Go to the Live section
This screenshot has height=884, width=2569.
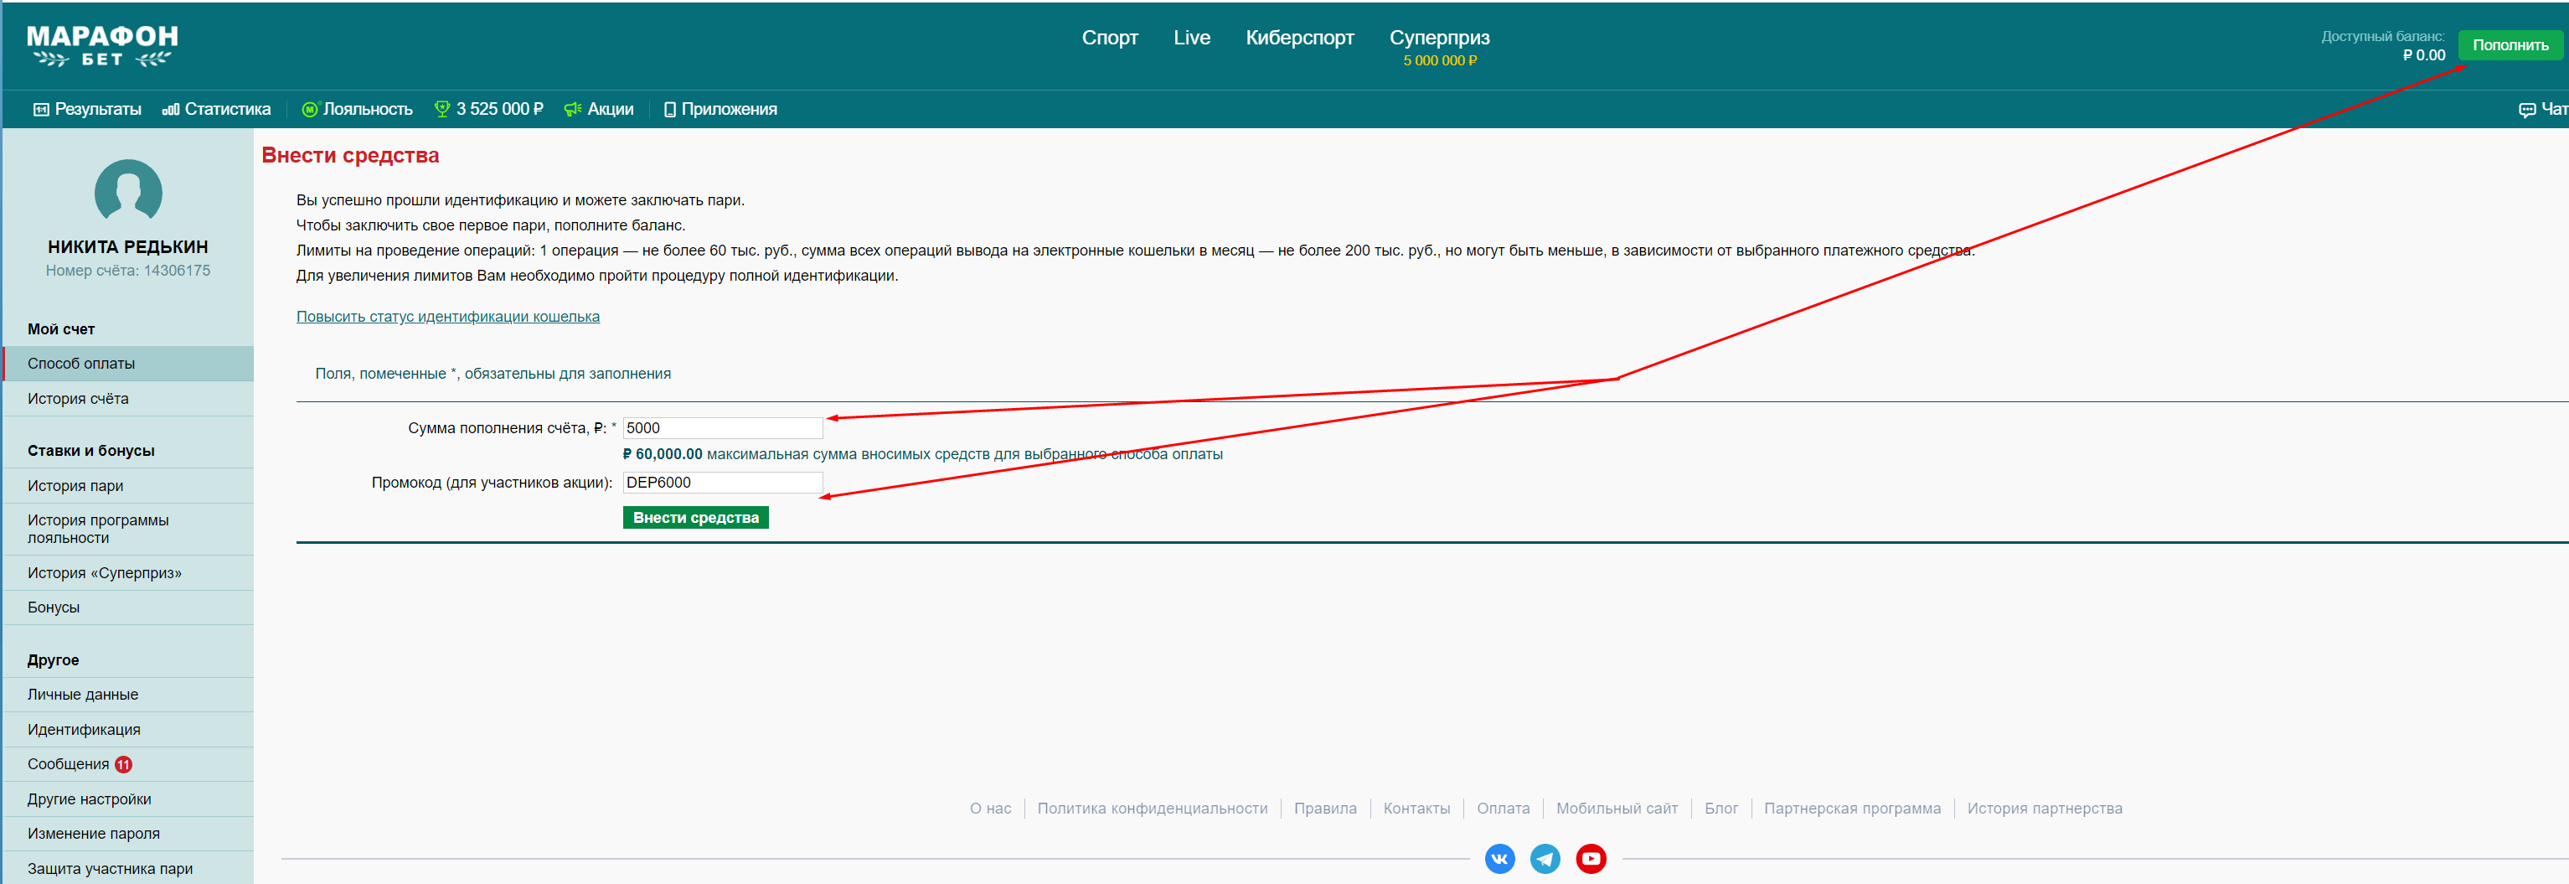pos(1192,38)
